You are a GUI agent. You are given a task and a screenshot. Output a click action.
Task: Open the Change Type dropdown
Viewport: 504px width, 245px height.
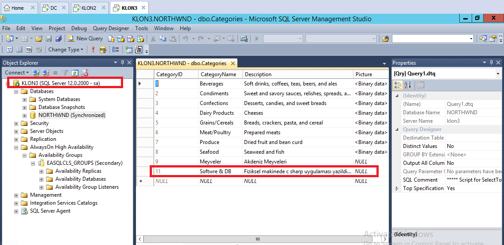(x=64, y=50)
